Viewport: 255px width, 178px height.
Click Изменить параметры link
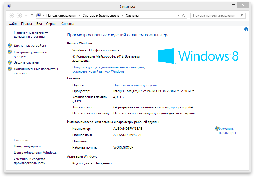pyautogui.click(x=227, y=131)
